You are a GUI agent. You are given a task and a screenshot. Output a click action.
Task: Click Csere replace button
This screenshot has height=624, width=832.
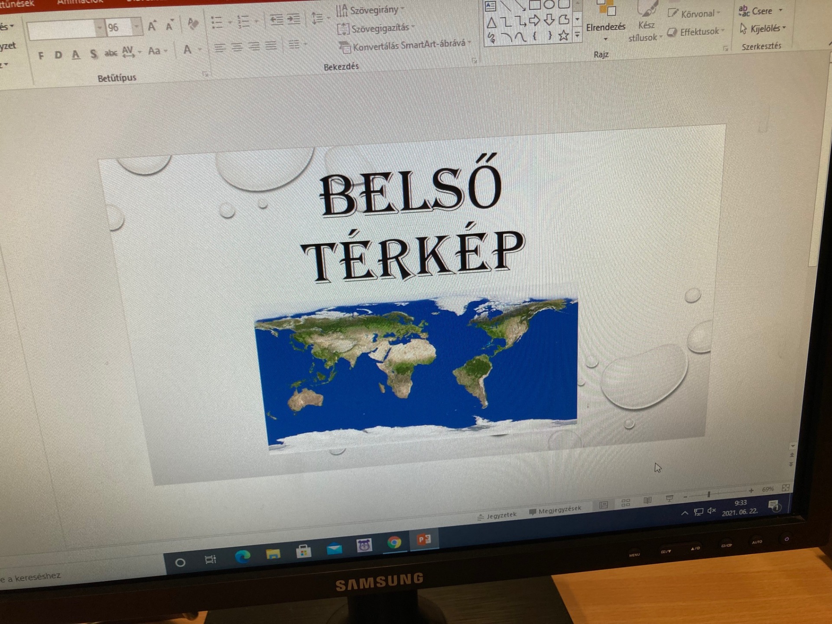tap(760, 11)
